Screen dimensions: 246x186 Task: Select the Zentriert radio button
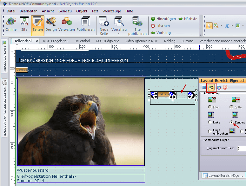pos(231,122)
